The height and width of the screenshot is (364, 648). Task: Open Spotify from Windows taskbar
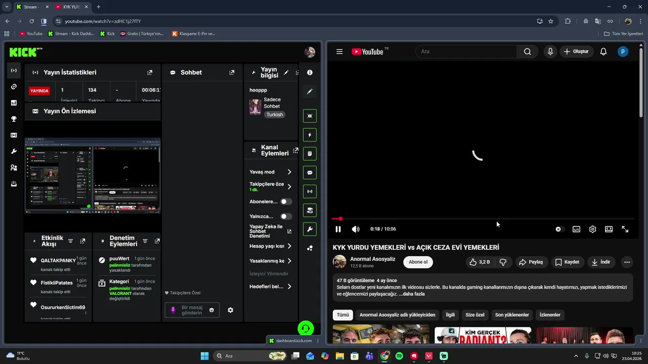pyautogui.click(x=399, y=356)
